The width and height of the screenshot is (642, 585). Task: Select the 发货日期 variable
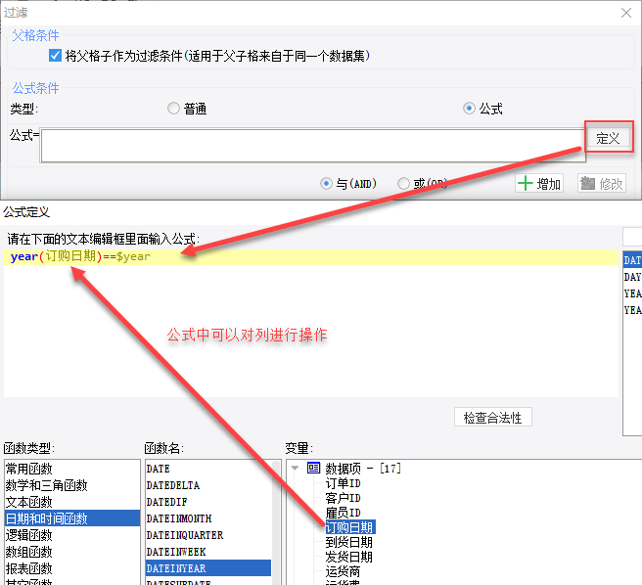[349, 557]
